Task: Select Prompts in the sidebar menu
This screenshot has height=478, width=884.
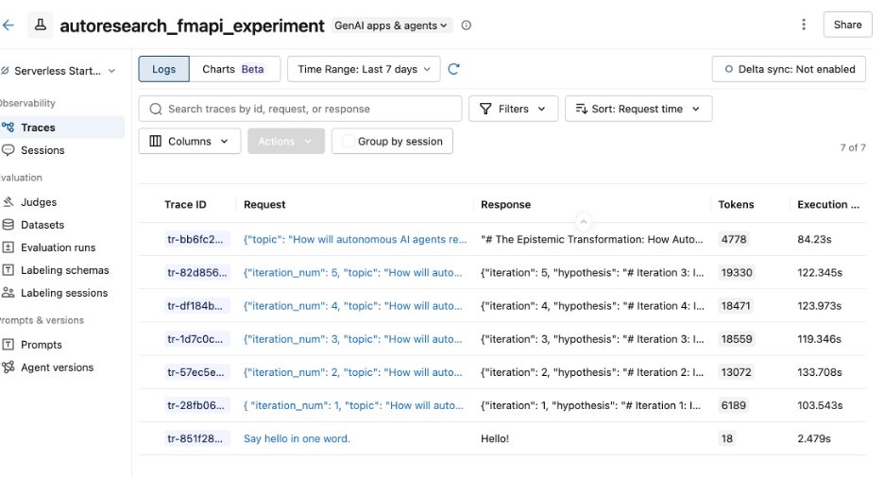Action: coord(42,345)
